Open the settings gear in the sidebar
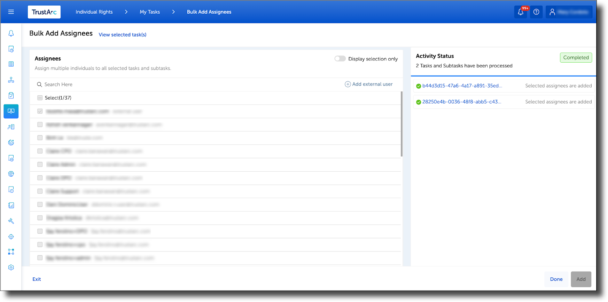This screenshot has width=608, height=302. tap(11, 267)
